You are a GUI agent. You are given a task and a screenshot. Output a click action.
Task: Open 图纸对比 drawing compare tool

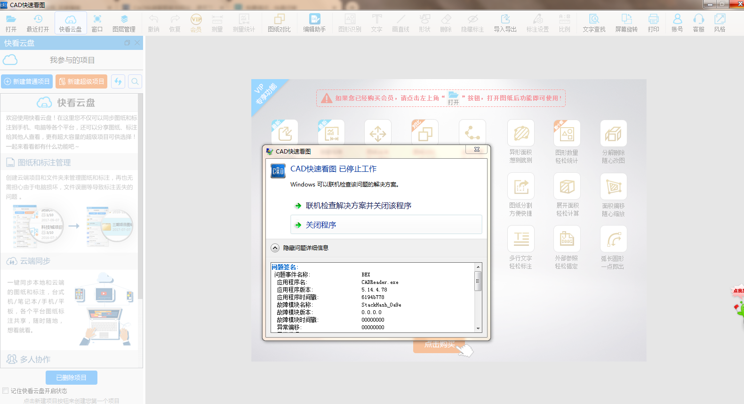point(279,23)
